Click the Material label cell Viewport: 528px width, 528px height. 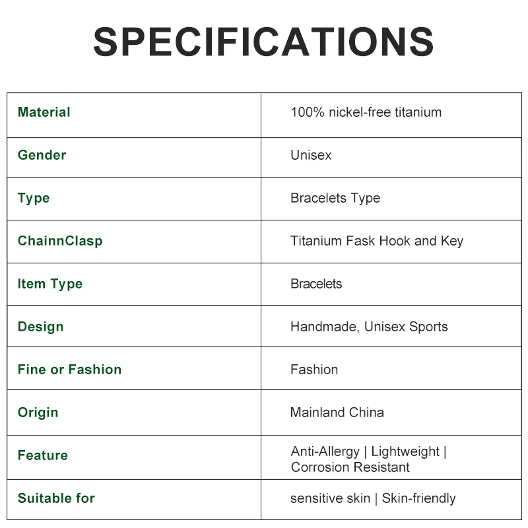pyautogui.click(x=44, y=112)
